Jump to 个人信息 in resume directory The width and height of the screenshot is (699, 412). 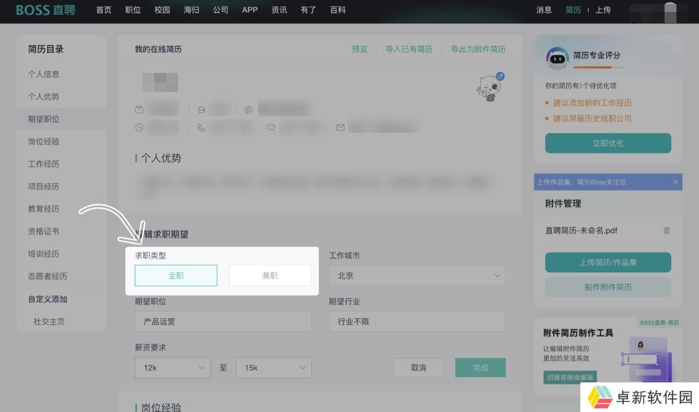[44, 74]
